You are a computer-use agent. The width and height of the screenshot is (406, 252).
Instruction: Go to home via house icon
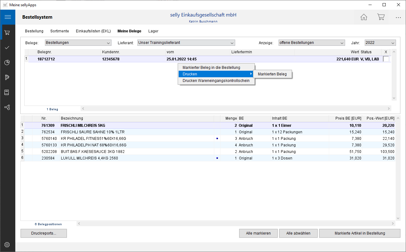[364, 17]
